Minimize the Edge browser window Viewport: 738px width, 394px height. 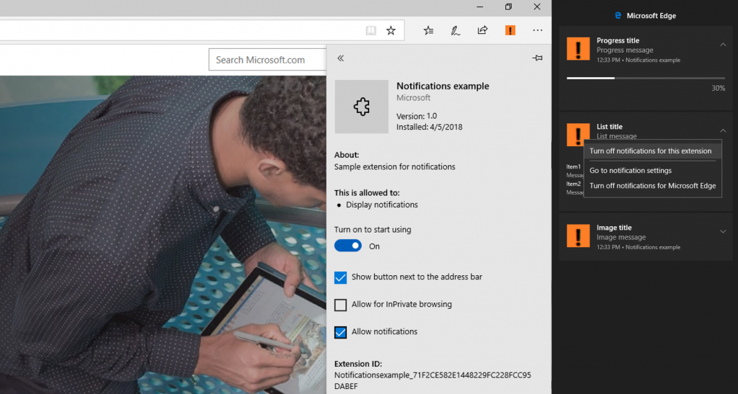479,6
